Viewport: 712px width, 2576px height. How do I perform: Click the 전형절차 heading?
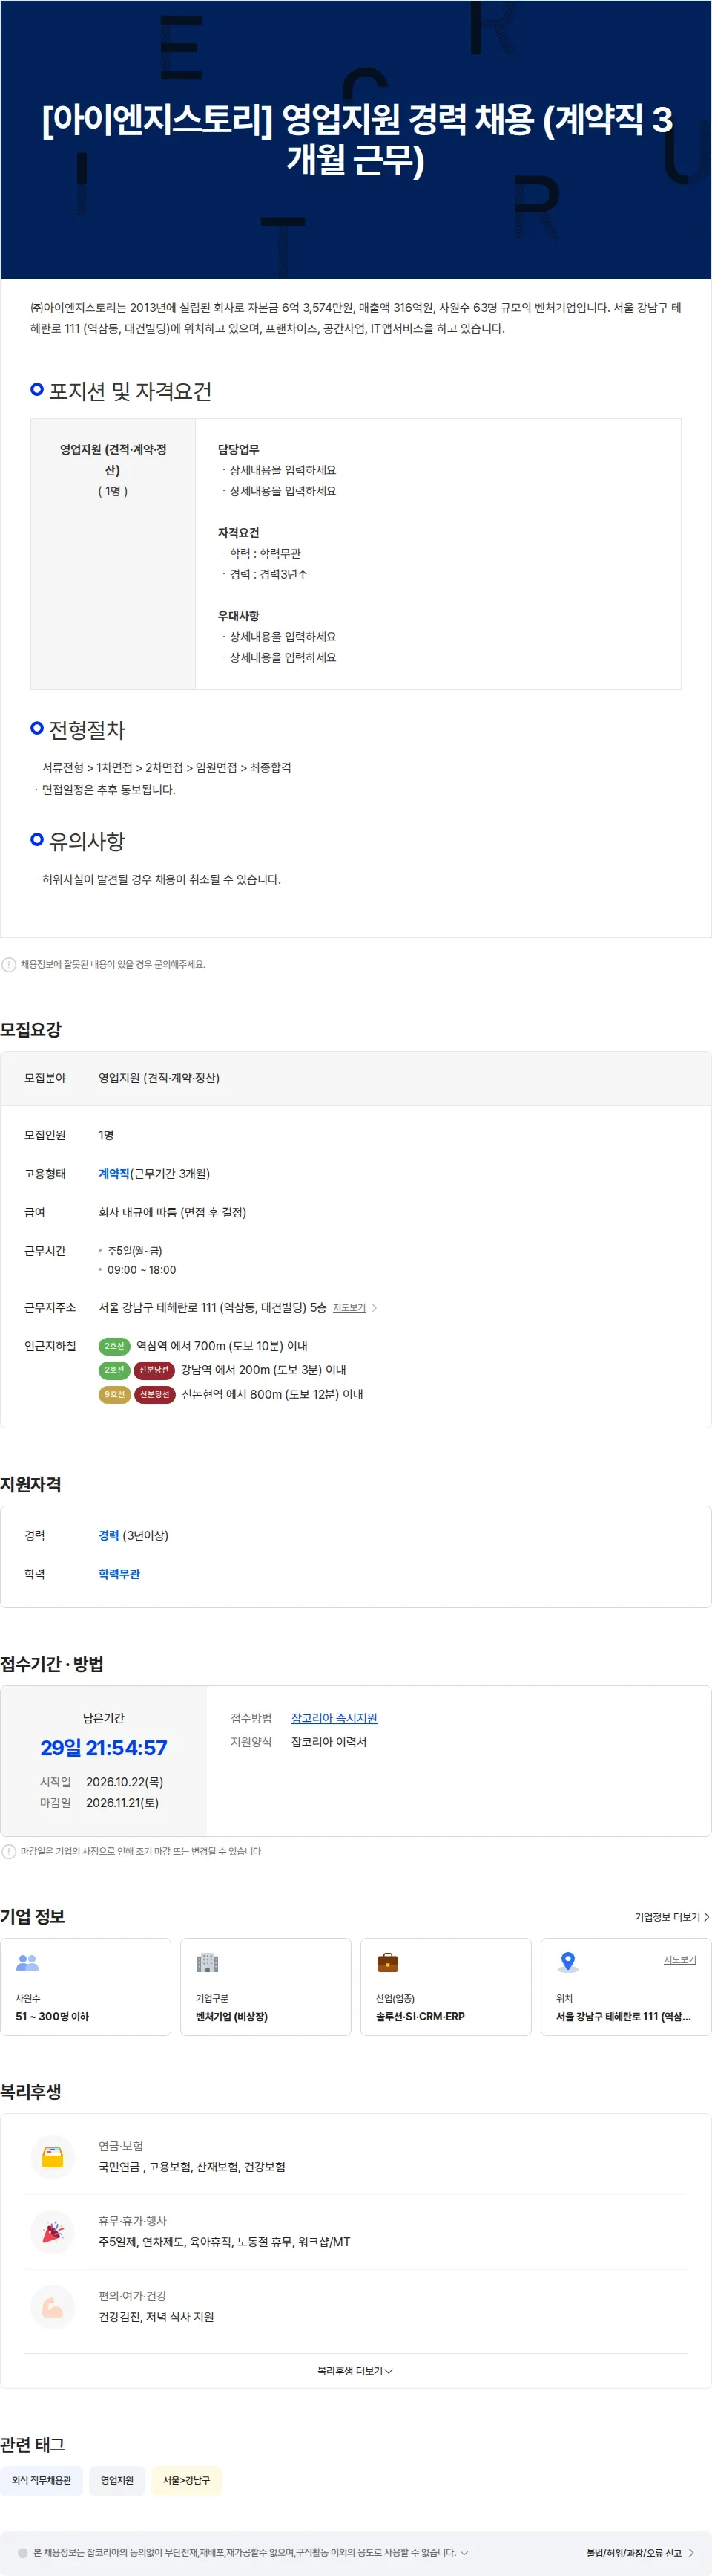point(87,729)
